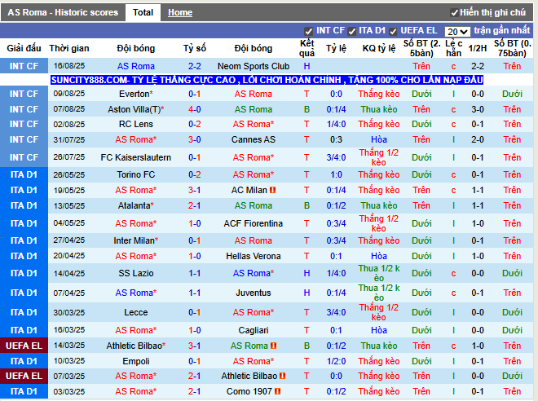Click the Kết quả column header

point(306,48)
